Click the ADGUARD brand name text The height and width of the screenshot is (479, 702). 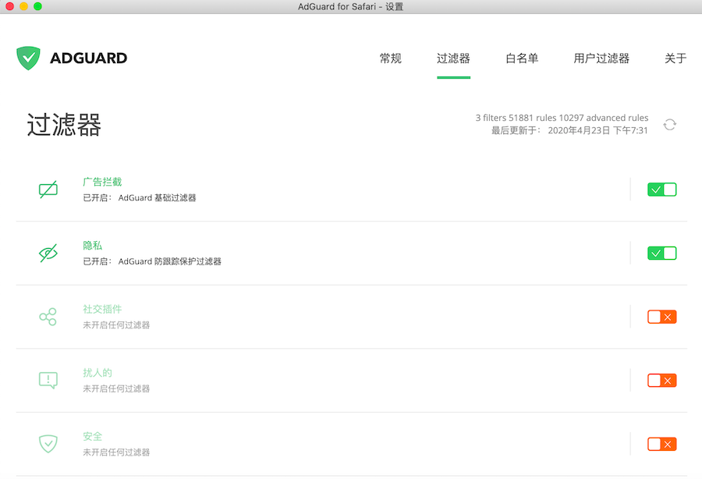click(89, 59)
